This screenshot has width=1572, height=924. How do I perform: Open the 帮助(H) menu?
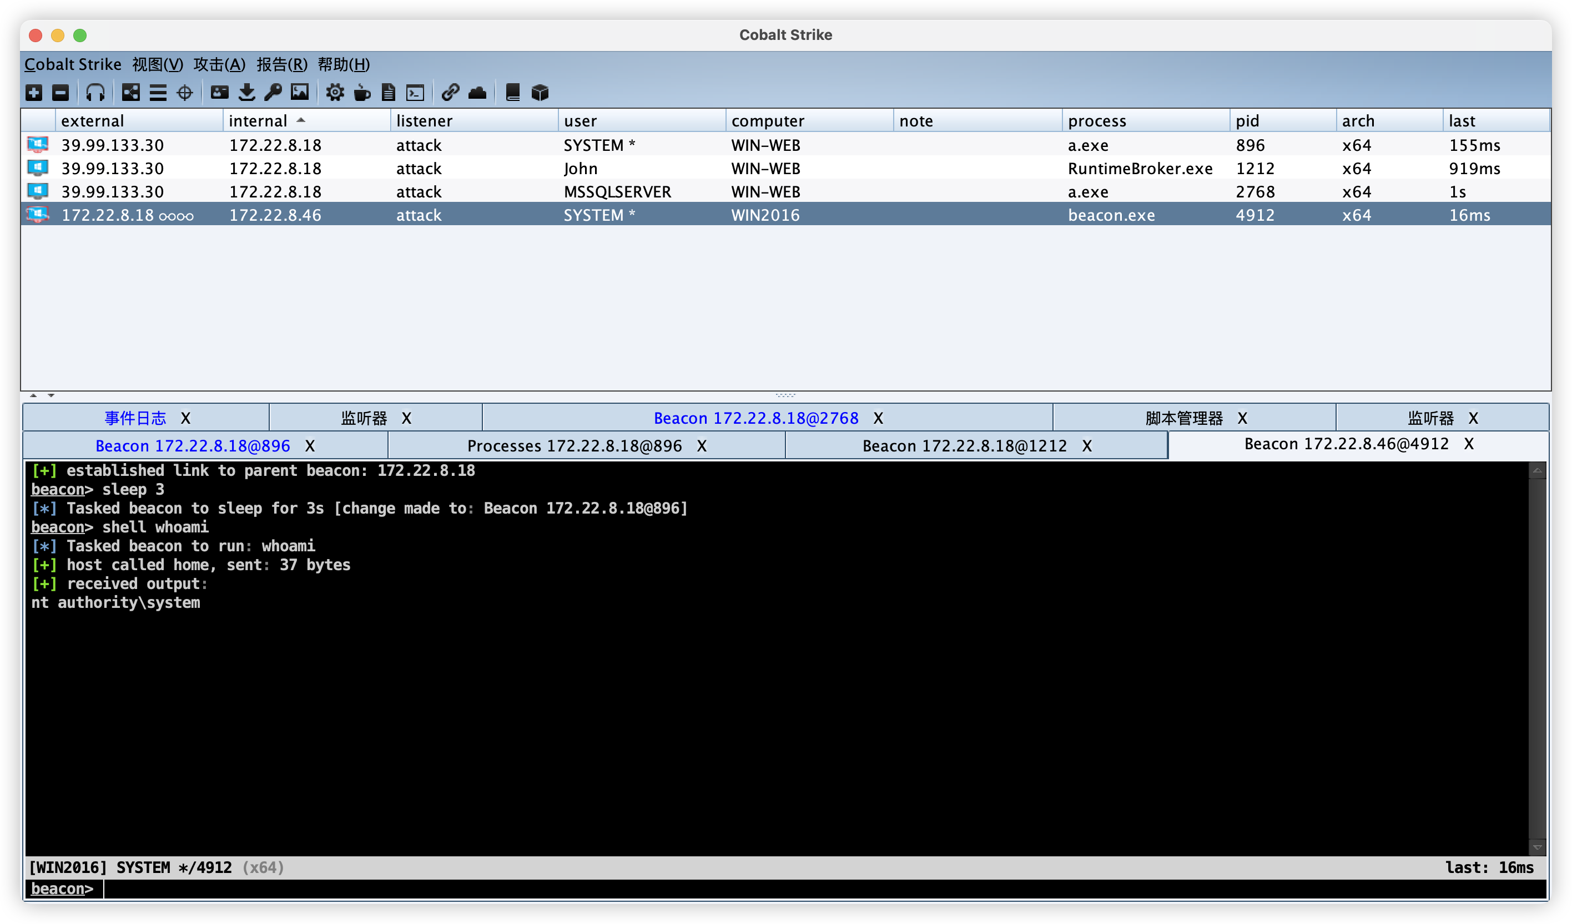tap(344, 64)
